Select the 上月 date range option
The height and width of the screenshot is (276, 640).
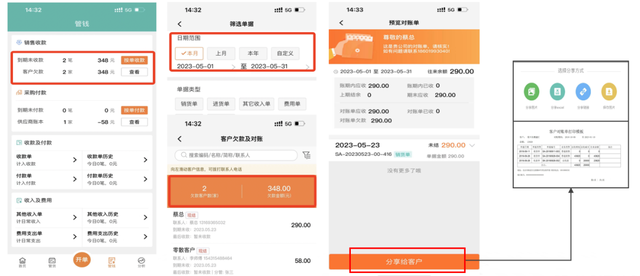[221, 53]
